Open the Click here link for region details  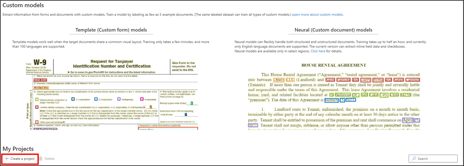318,51
